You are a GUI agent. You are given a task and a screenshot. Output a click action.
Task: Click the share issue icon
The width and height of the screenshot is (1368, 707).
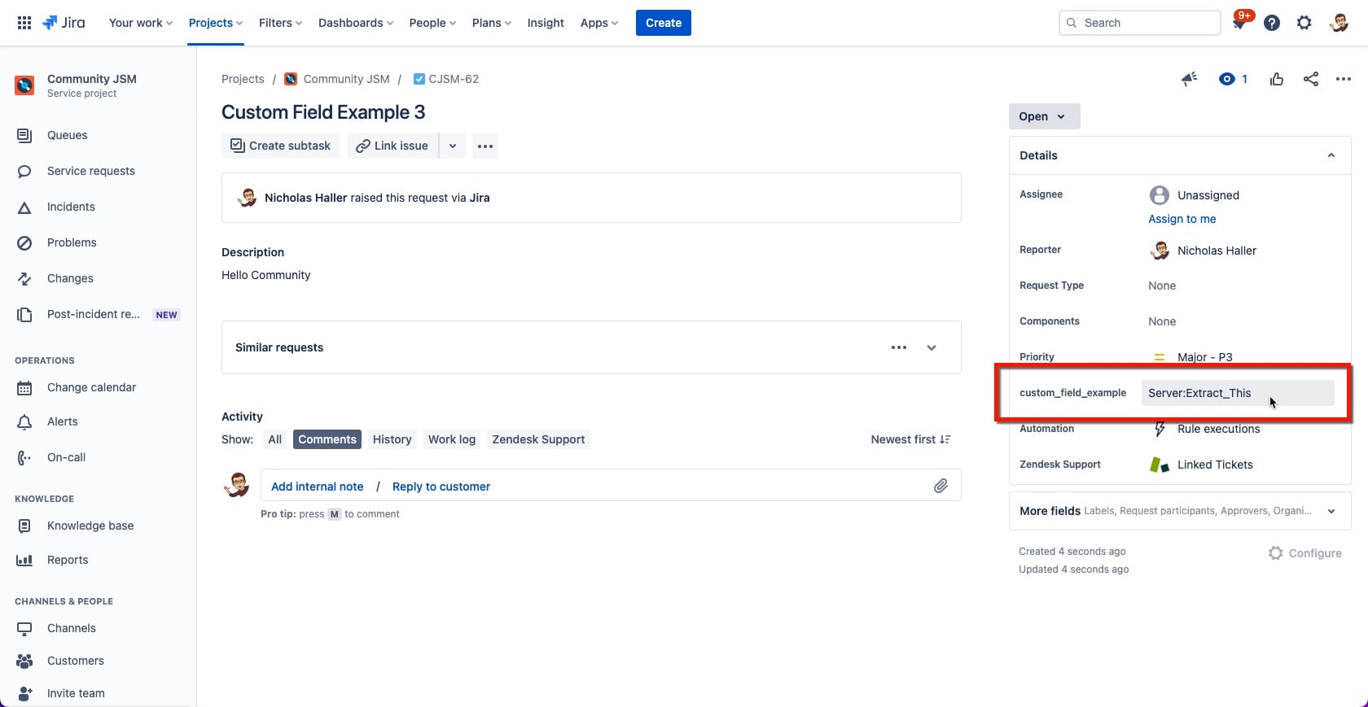1311,79
